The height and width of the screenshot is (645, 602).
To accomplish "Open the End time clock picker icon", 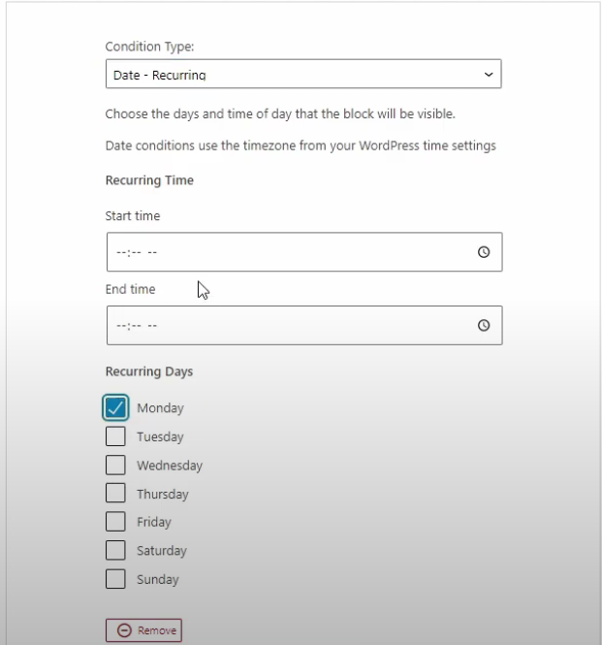I will (484, 325).
